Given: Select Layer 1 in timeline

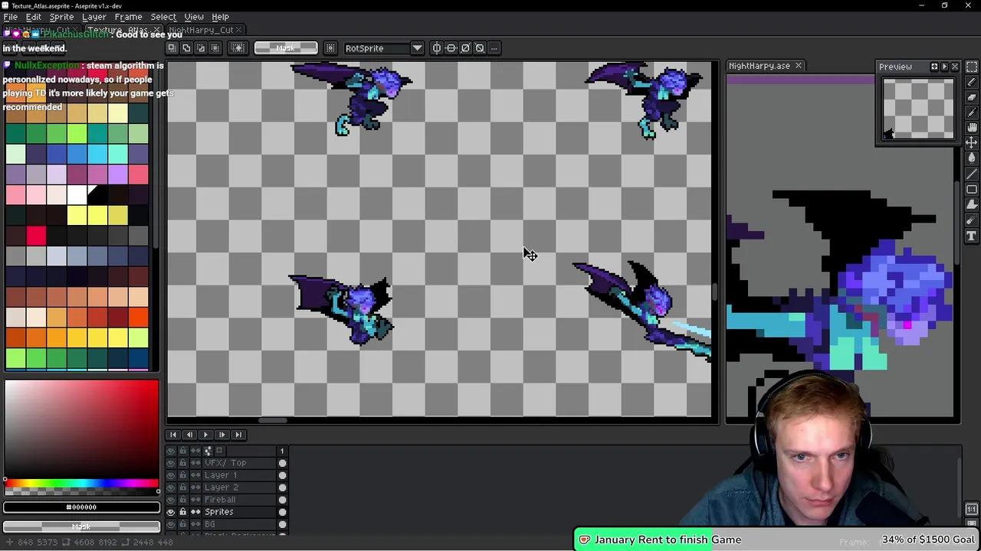Looking at the screenshot, I should [x=220, y=475].
